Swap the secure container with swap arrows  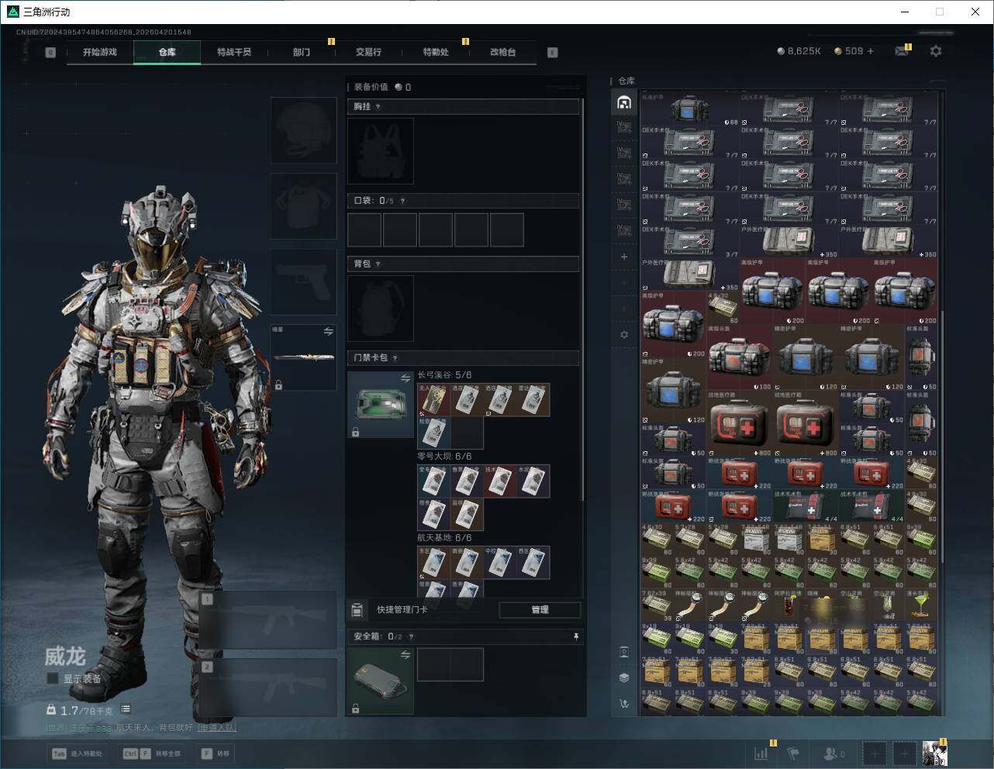click(406, 655)
